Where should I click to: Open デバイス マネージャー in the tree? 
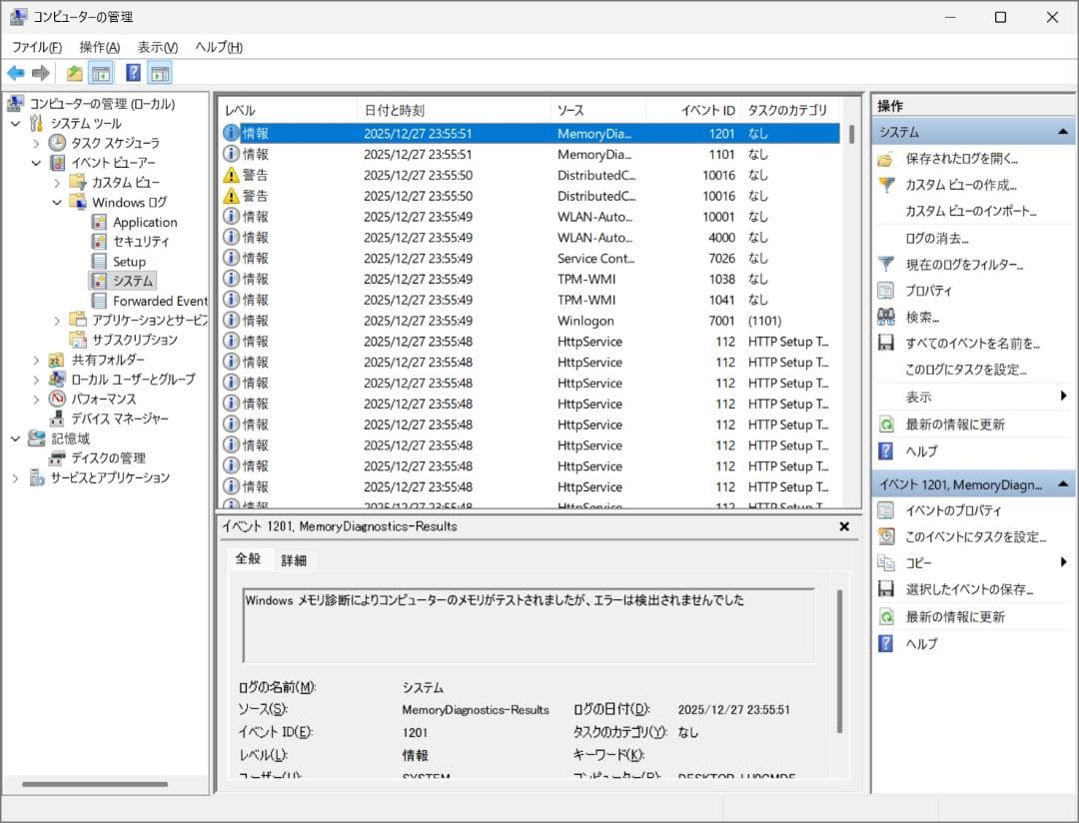point(119,418)
